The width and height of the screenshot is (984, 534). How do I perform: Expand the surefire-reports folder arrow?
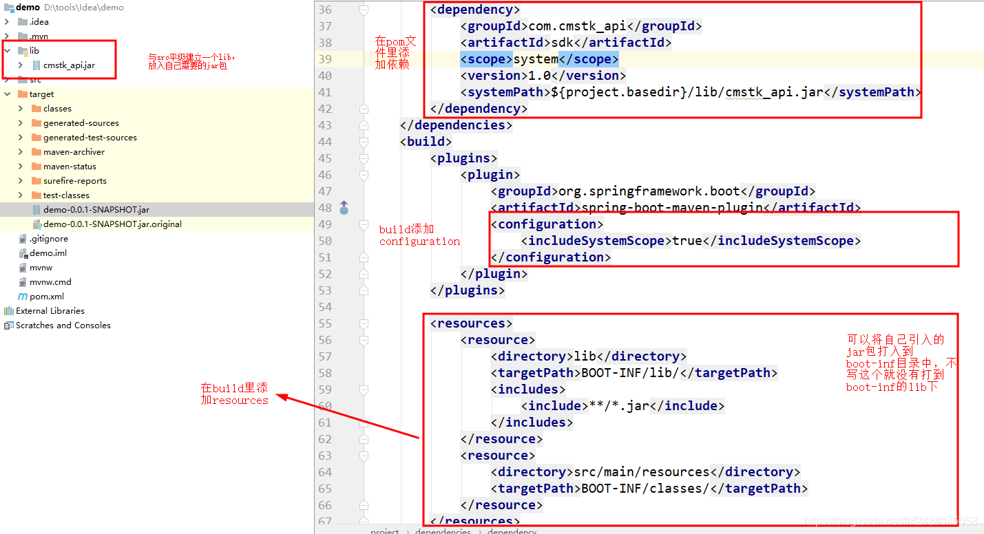pyautogui.click(x=21, y=181)
